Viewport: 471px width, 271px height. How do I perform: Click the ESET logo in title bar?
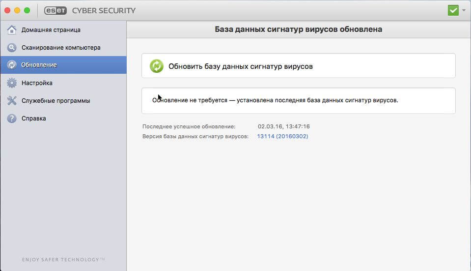pyautogui.click(x=55, y=10)
